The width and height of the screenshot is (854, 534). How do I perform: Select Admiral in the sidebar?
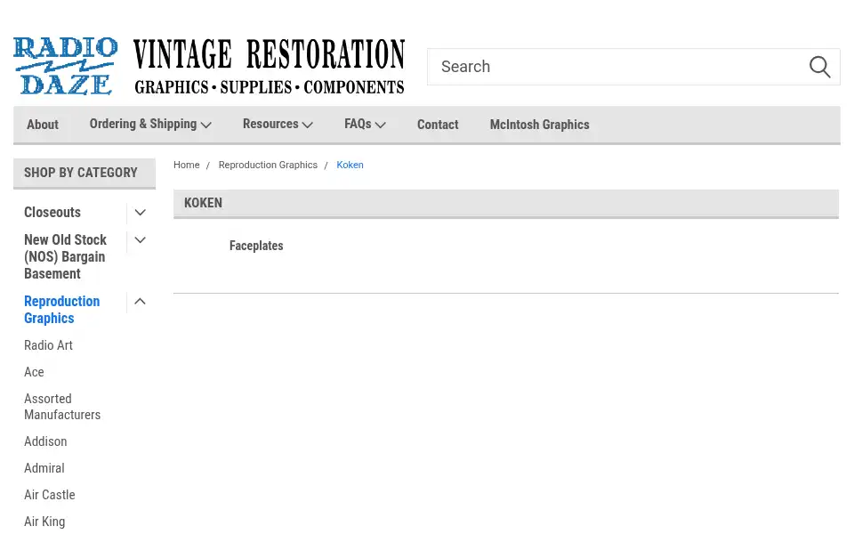(44, 468)
